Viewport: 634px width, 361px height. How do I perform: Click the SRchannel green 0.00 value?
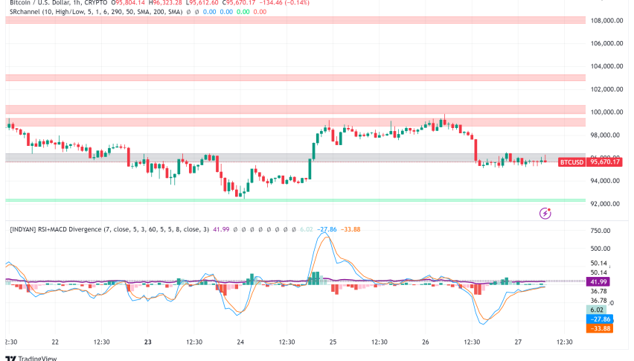click(x=243, y=12)
